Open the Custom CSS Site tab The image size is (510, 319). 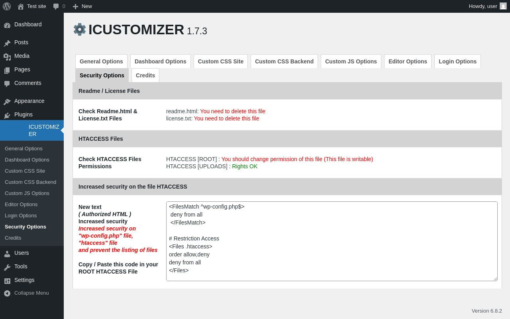(221, 61)
